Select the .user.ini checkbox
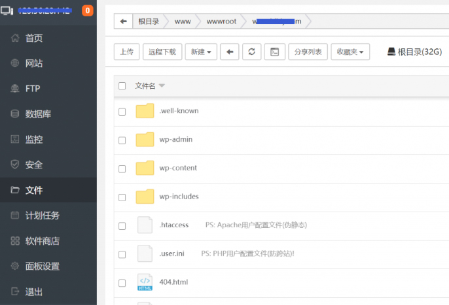The width and height of the screenshot is (449, 305). (122, 254)
